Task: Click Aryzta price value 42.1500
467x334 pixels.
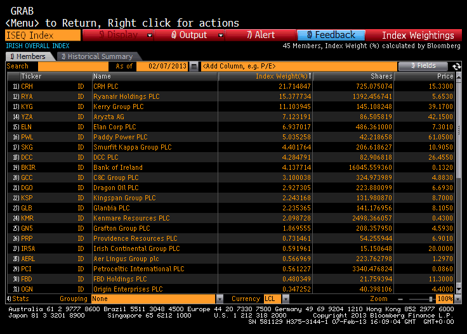Action: click(440, 117)
